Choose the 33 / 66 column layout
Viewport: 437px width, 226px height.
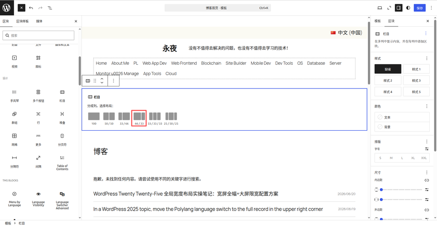click(x=124, y=118)
